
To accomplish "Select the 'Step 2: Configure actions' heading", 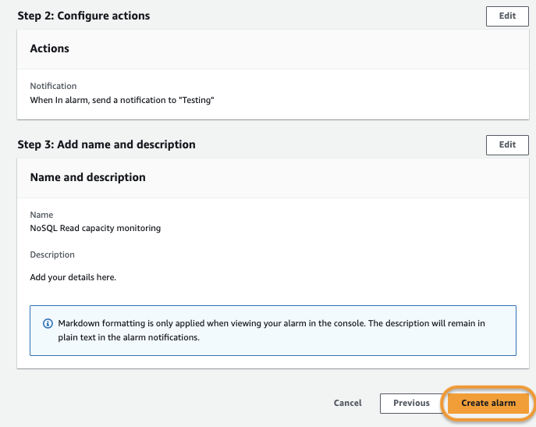I will pos(83,16).
